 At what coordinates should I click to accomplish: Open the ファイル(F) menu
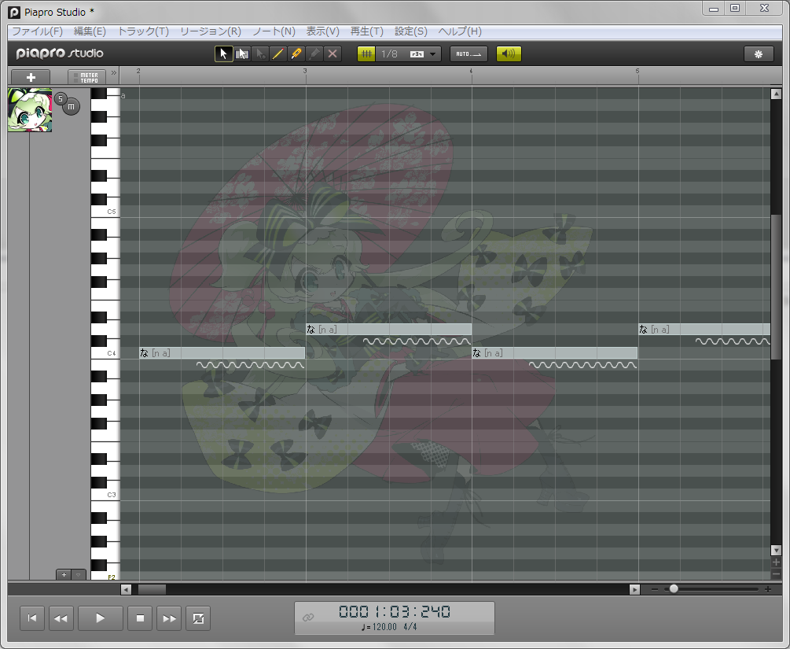[x=37, y=31]
